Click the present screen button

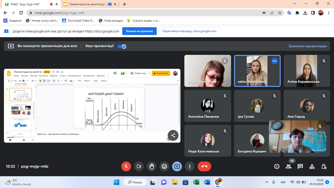177,166
